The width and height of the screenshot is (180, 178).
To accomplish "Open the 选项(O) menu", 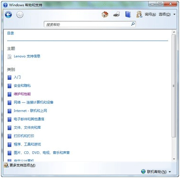I will (164, 15).
